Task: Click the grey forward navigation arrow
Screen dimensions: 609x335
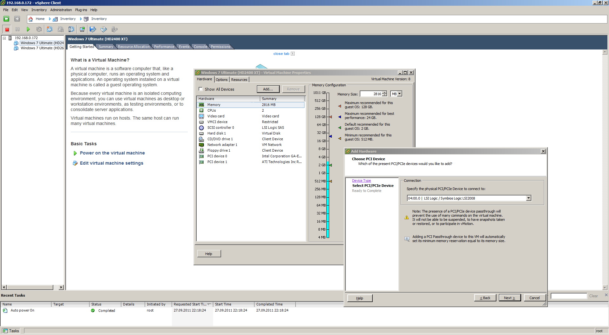Action: [17, 19]
